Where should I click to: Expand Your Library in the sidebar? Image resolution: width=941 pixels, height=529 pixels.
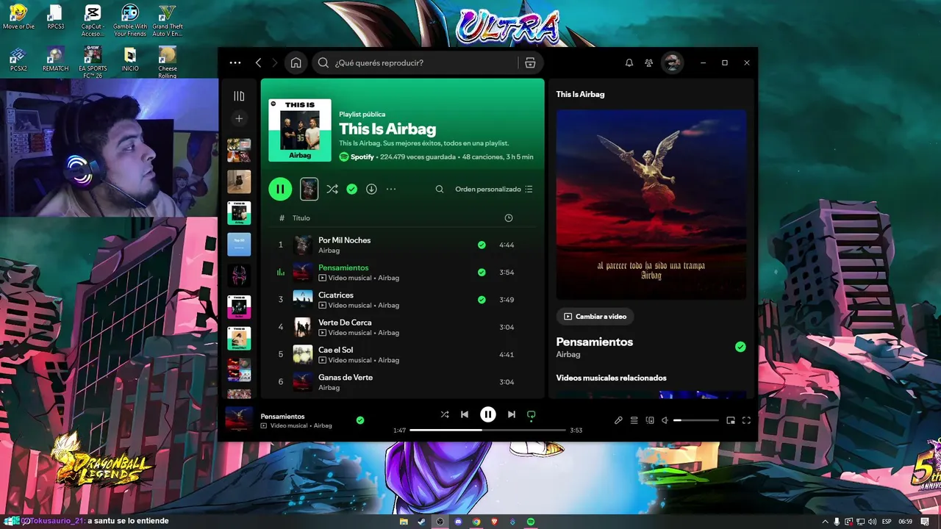(239, 96)
